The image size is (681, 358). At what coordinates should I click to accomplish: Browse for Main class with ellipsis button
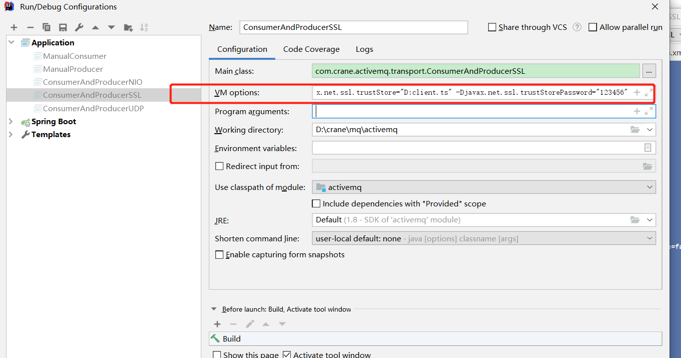point(649,71)
